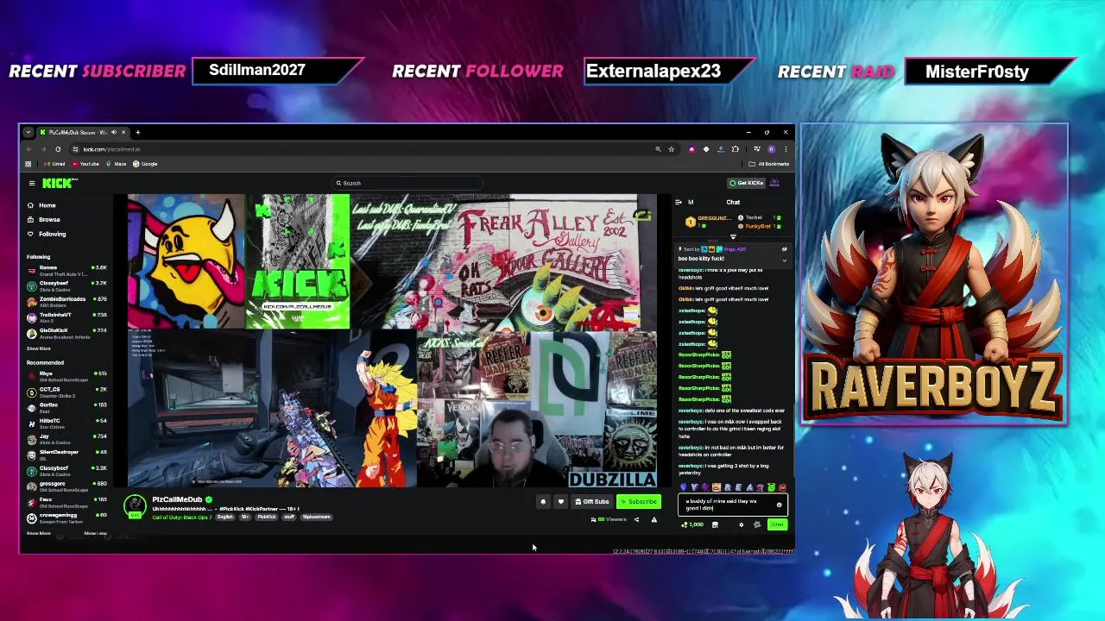1105x621 pixels.
Task: Expand Show More under Following list
Action: [38, 348]
